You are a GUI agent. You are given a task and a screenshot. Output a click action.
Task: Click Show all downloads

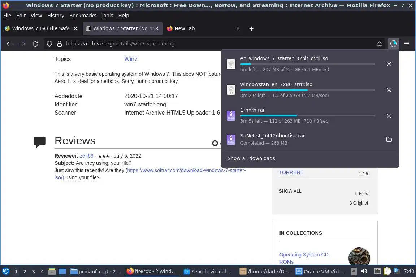(251, 158)
